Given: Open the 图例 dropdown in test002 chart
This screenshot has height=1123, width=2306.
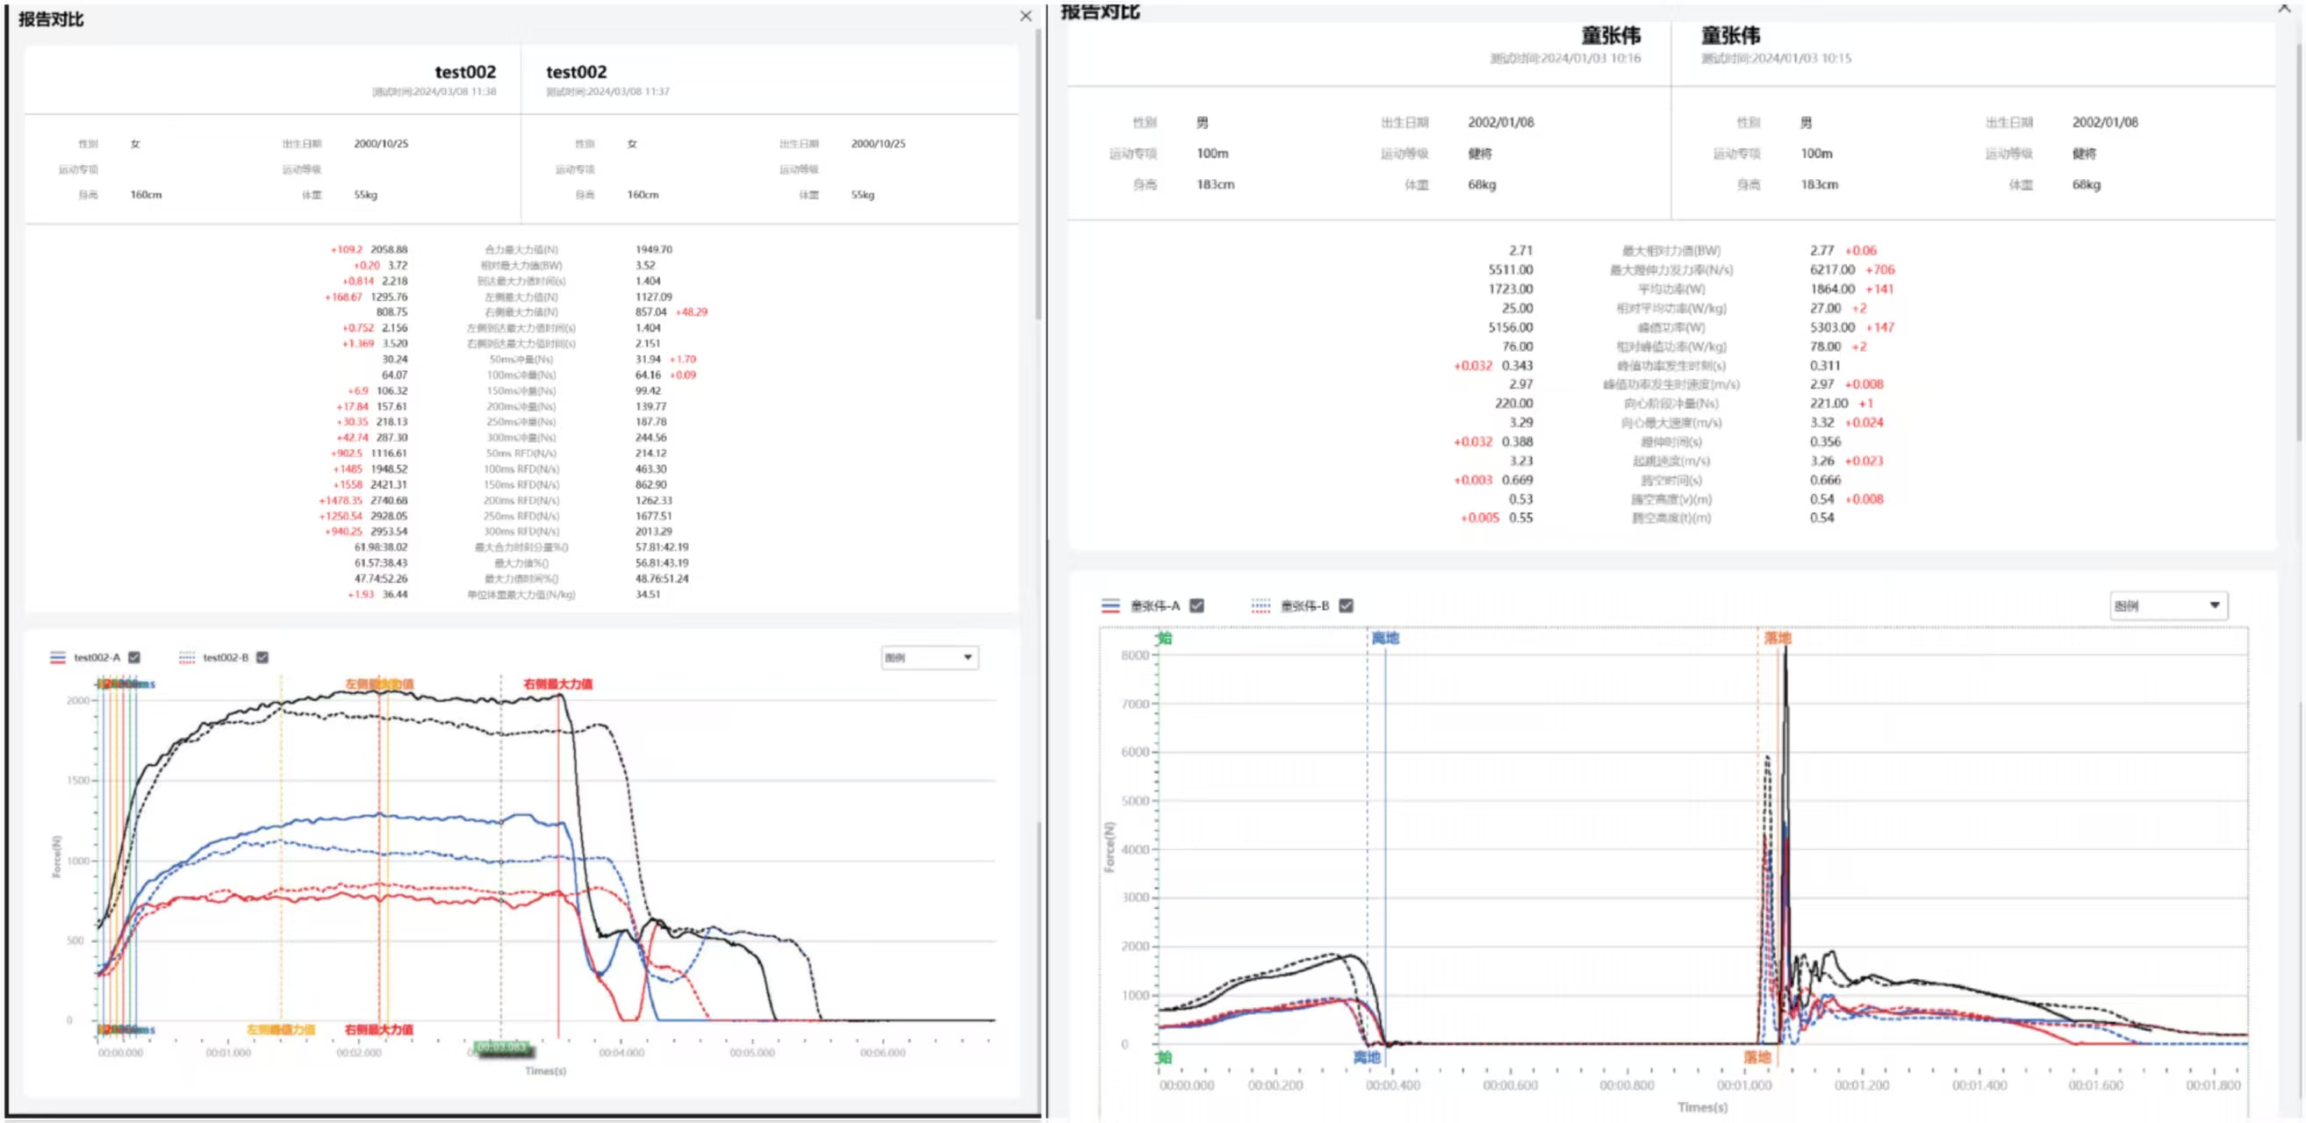Looking at the screenshot, I should (930, 658).
